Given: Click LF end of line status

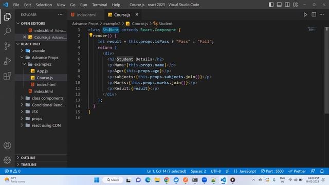Looking at the screenshot, I should [227, 171].
